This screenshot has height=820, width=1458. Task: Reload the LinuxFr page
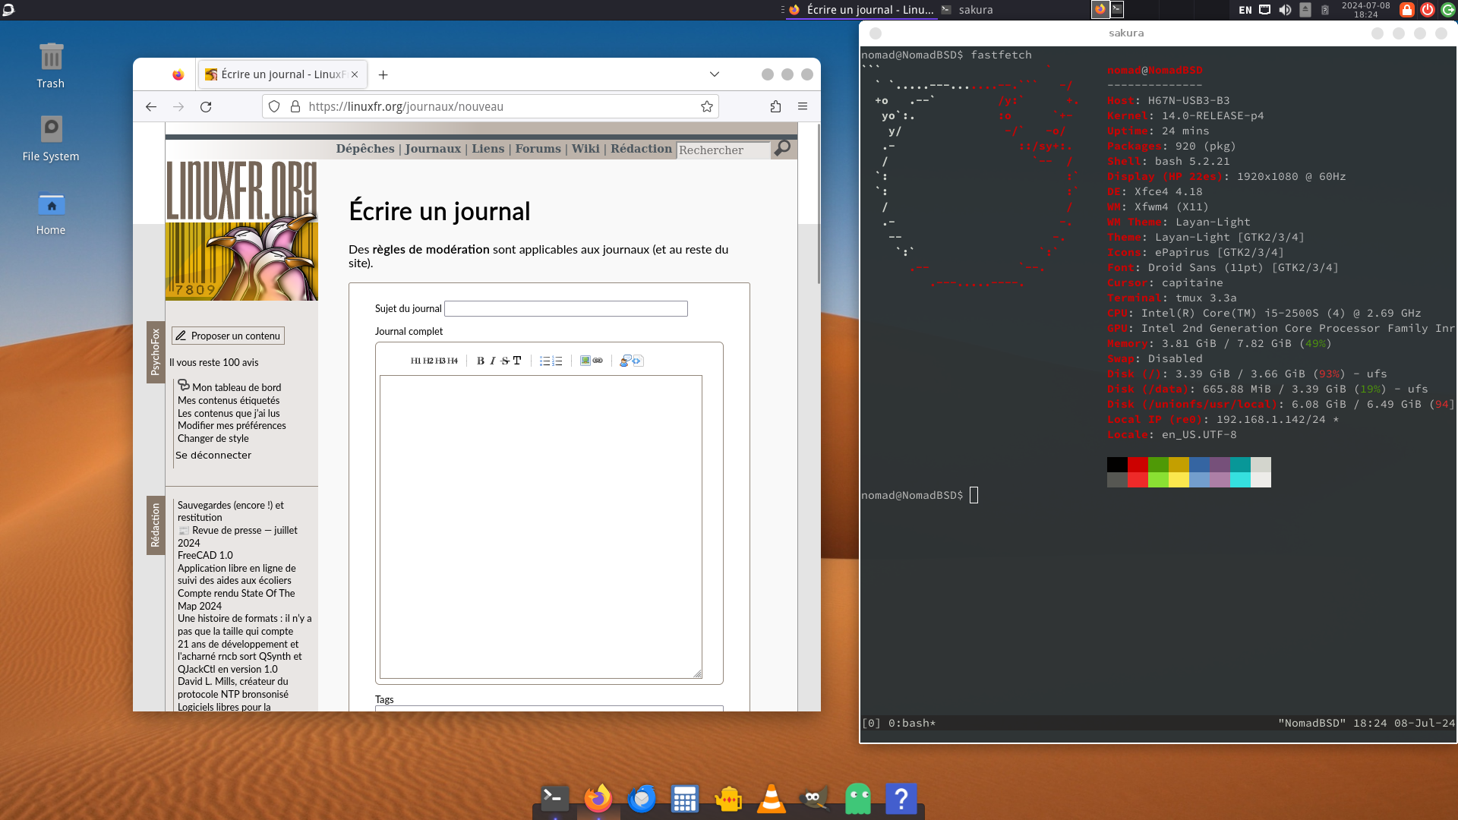pos(206,106)
